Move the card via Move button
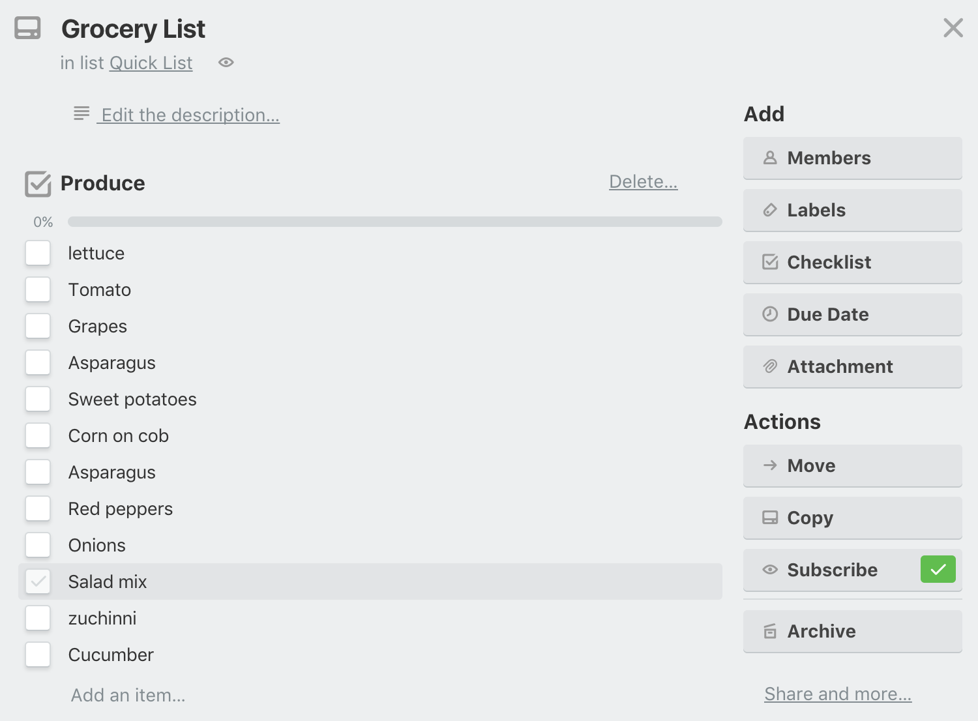Image resolution: width=978 pixels, height=721 pixels. [852, 465]
